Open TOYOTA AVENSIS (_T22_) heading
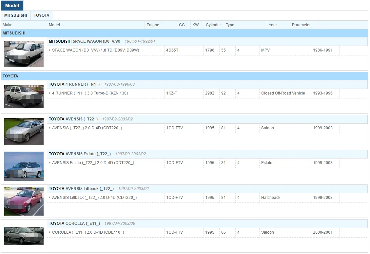Screen dimensions: 370x254 [x=73, y=119]
